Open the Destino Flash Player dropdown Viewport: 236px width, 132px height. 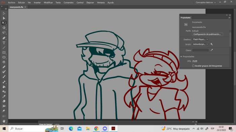coord(200,39)
